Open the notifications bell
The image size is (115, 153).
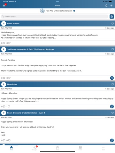tap(106, 6)
